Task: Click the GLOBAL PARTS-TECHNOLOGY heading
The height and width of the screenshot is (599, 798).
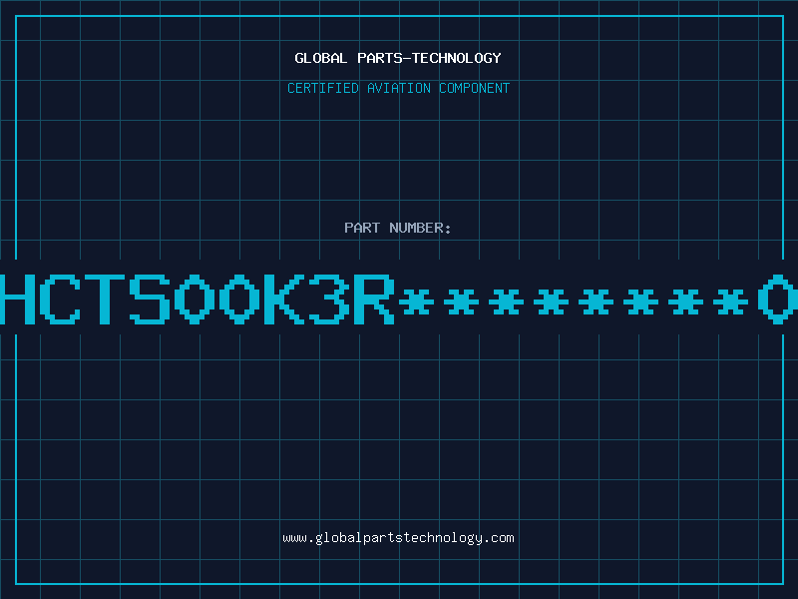Action: pos(398,58)
